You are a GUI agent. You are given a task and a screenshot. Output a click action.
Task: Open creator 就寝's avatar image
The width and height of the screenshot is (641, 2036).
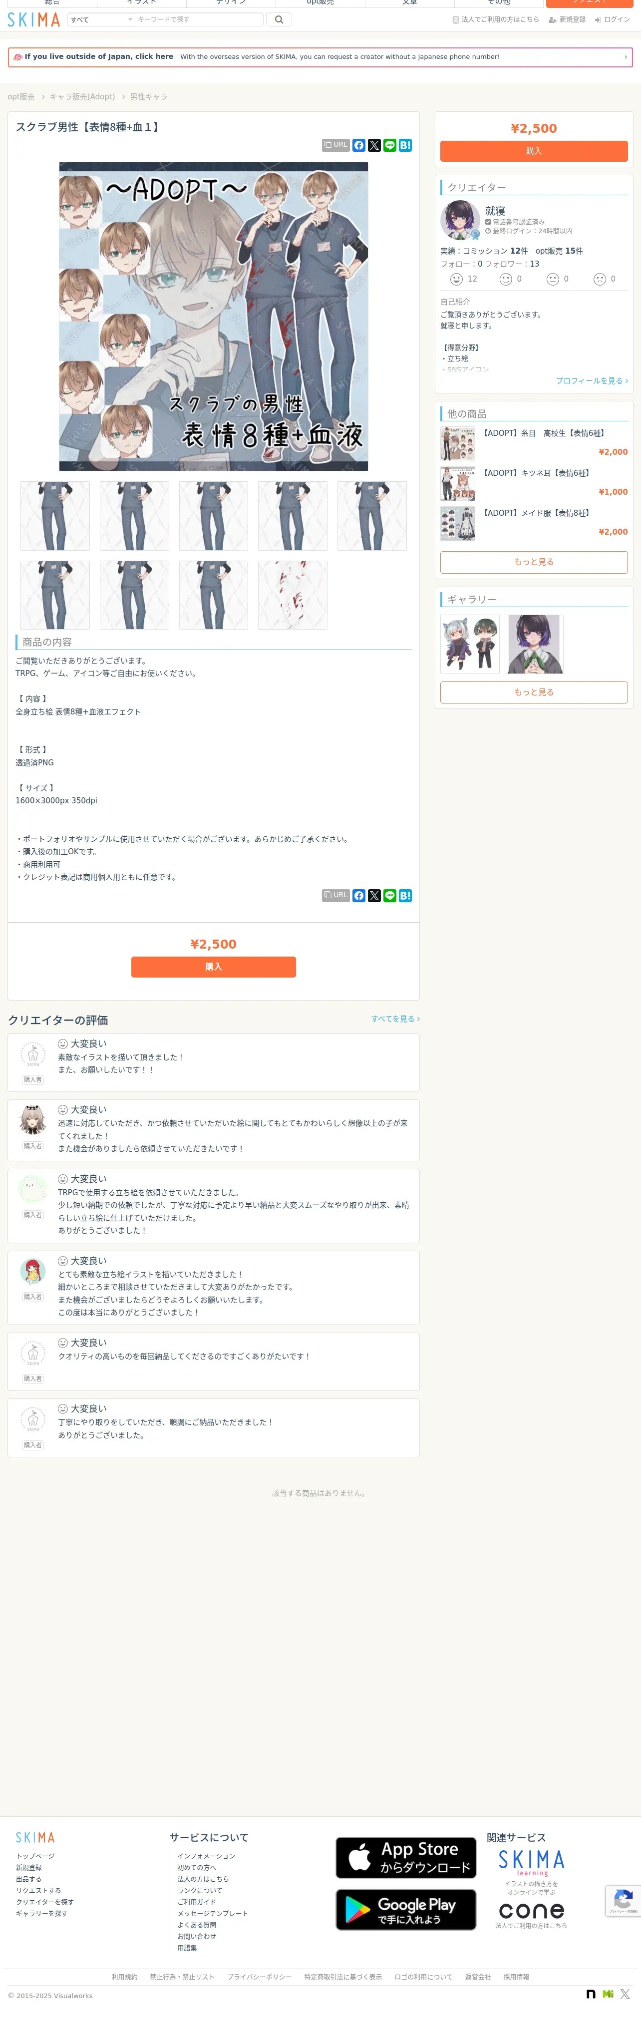pos(460,220)
